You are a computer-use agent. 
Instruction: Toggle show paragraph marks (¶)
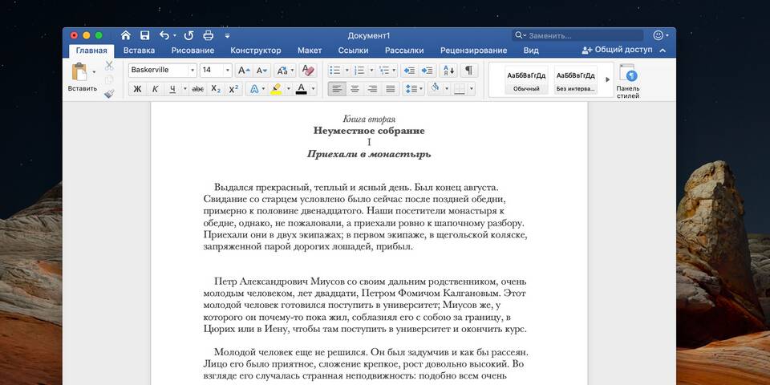pos(469,71)
